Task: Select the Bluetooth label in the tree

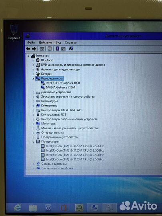Action: (48, 60)
